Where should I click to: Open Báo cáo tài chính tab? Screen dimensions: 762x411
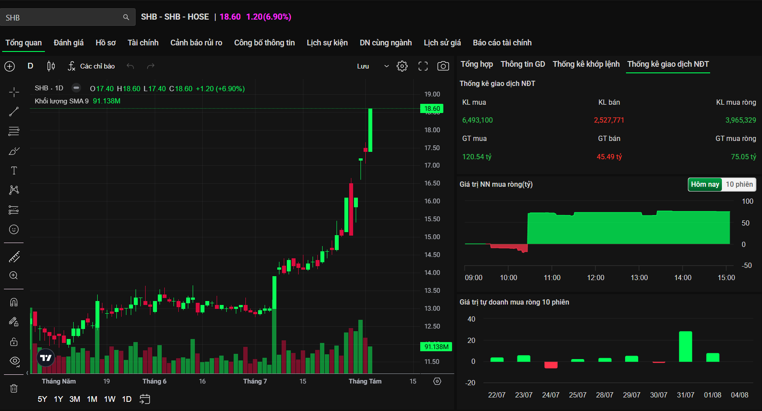pyautogui.click(x=502, y=43)
